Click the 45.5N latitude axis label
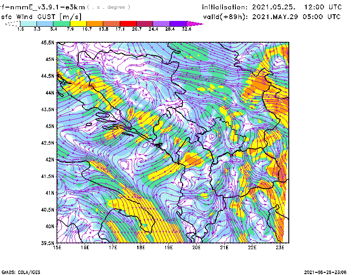 (48, 43)
